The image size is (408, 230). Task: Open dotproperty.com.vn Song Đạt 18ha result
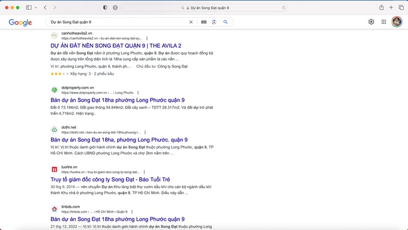point(118,100)
